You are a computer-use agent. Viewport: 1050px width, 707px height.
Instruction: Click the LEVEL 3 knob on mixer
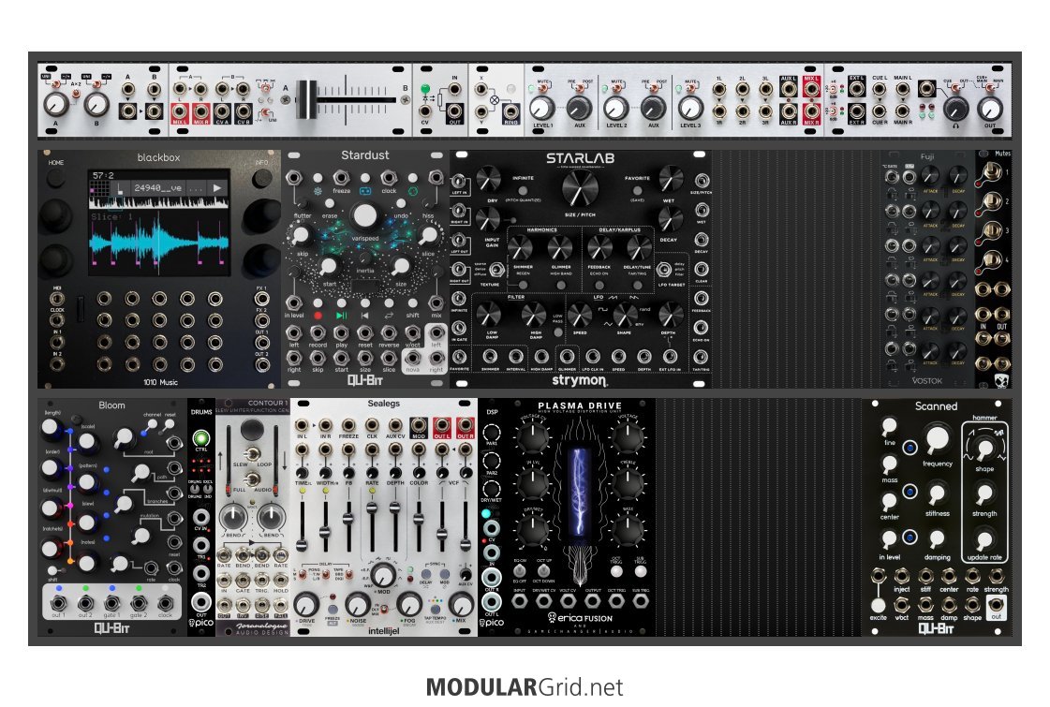pos(689,108)
